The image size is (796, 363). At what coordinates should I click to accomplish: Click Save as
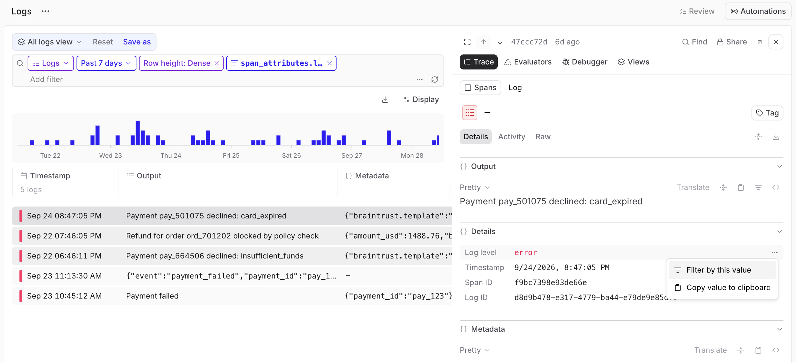coord(137,42)
